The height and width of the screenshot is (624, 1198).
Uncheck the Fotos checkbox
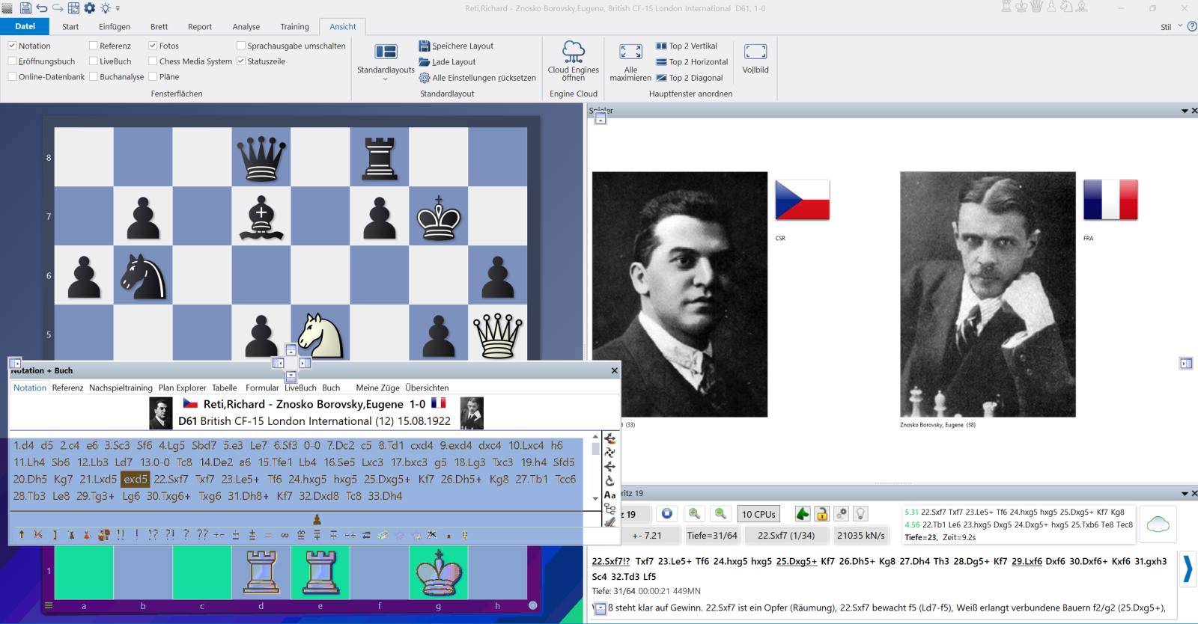(153, 46)
